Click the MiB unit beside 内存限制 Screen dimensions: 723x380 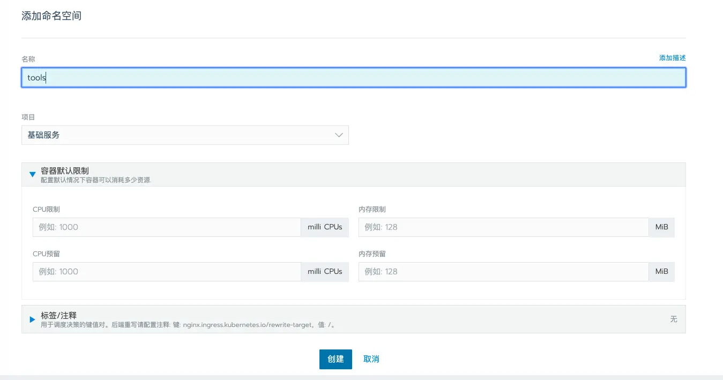pyautogui.click(x=661, y=227)
